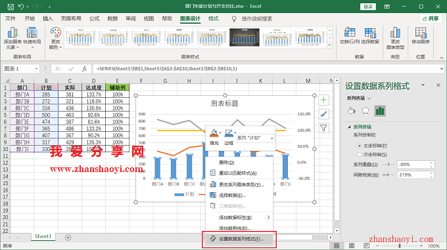Open Change Colors palette

56,38
